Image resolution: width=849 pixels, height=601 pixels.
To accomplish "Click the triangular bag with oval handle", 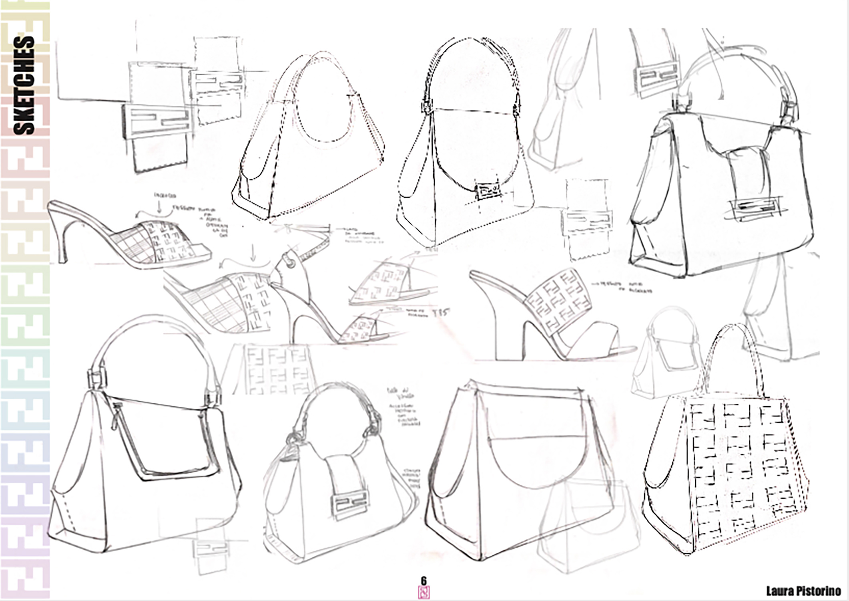I will (308, 136).
